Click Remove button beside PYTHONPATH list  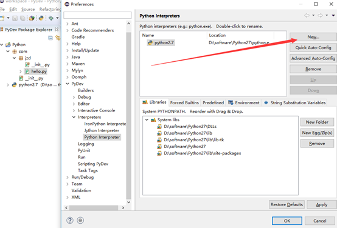tap(317, 143)
